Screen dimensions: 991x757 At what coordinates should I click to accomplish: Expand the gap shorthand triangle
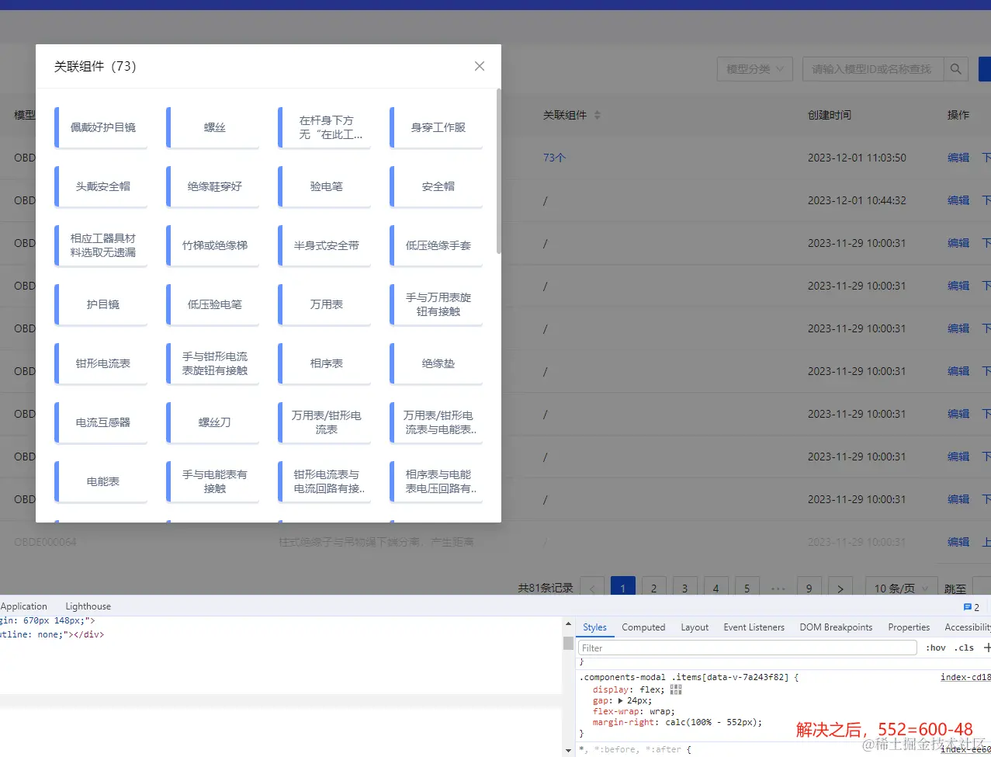620,700
